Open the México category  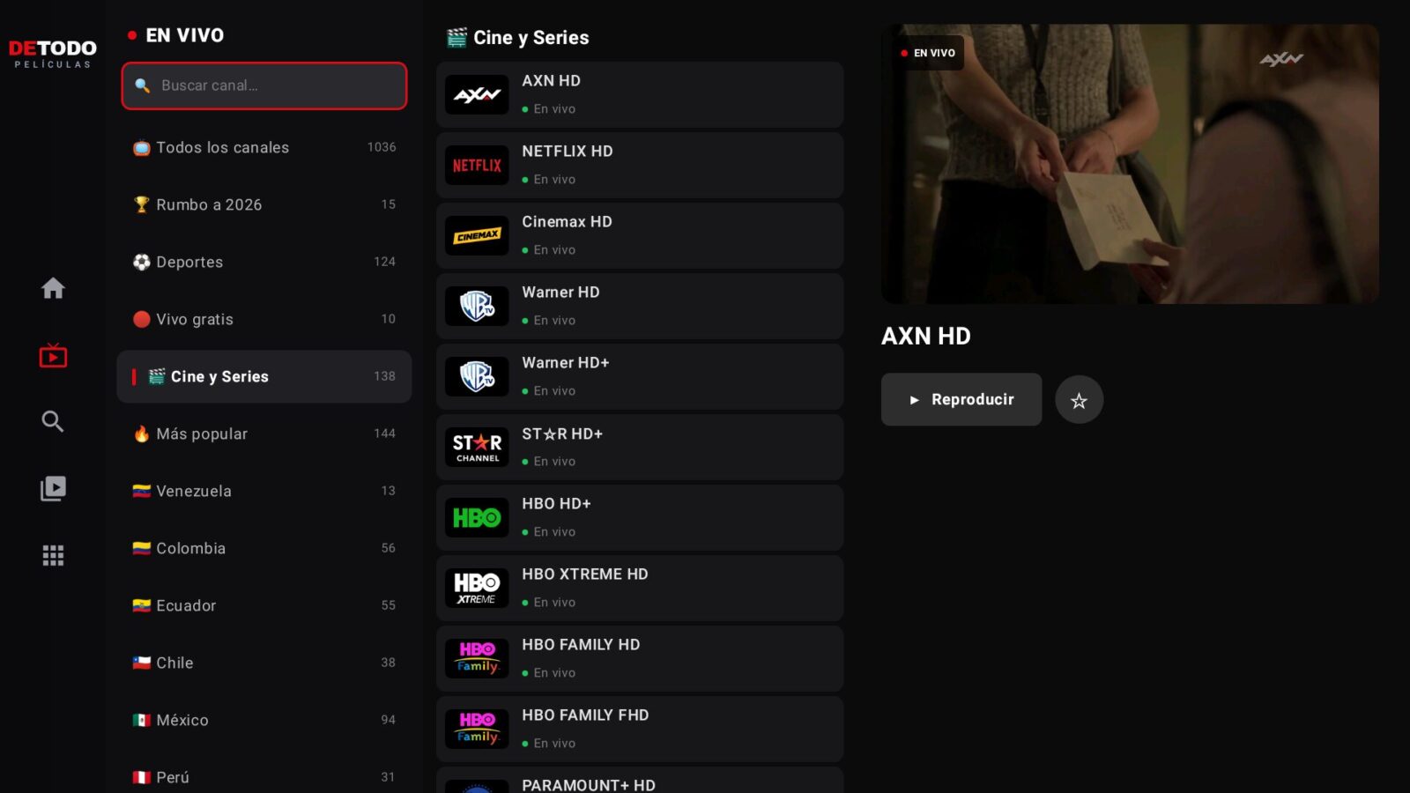tap(264, 720)
